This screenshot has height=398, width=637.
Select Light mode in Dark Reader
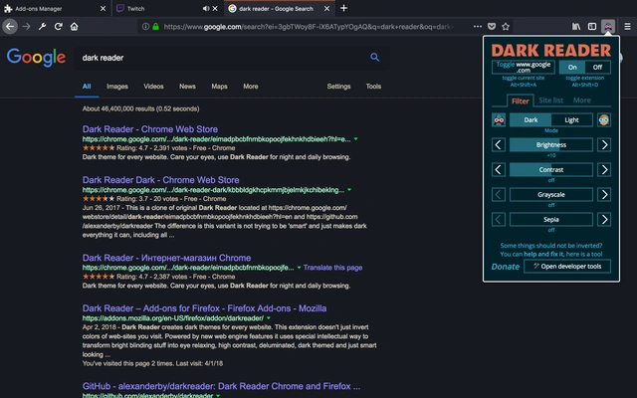point(571,119)
